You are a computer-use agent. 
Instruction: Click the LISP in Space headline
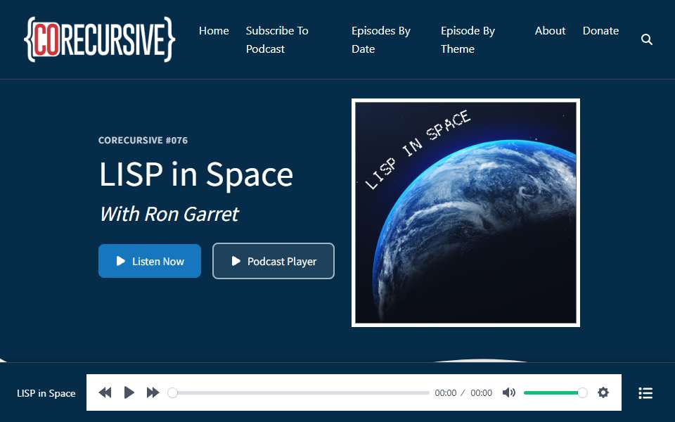pos(196,174)
